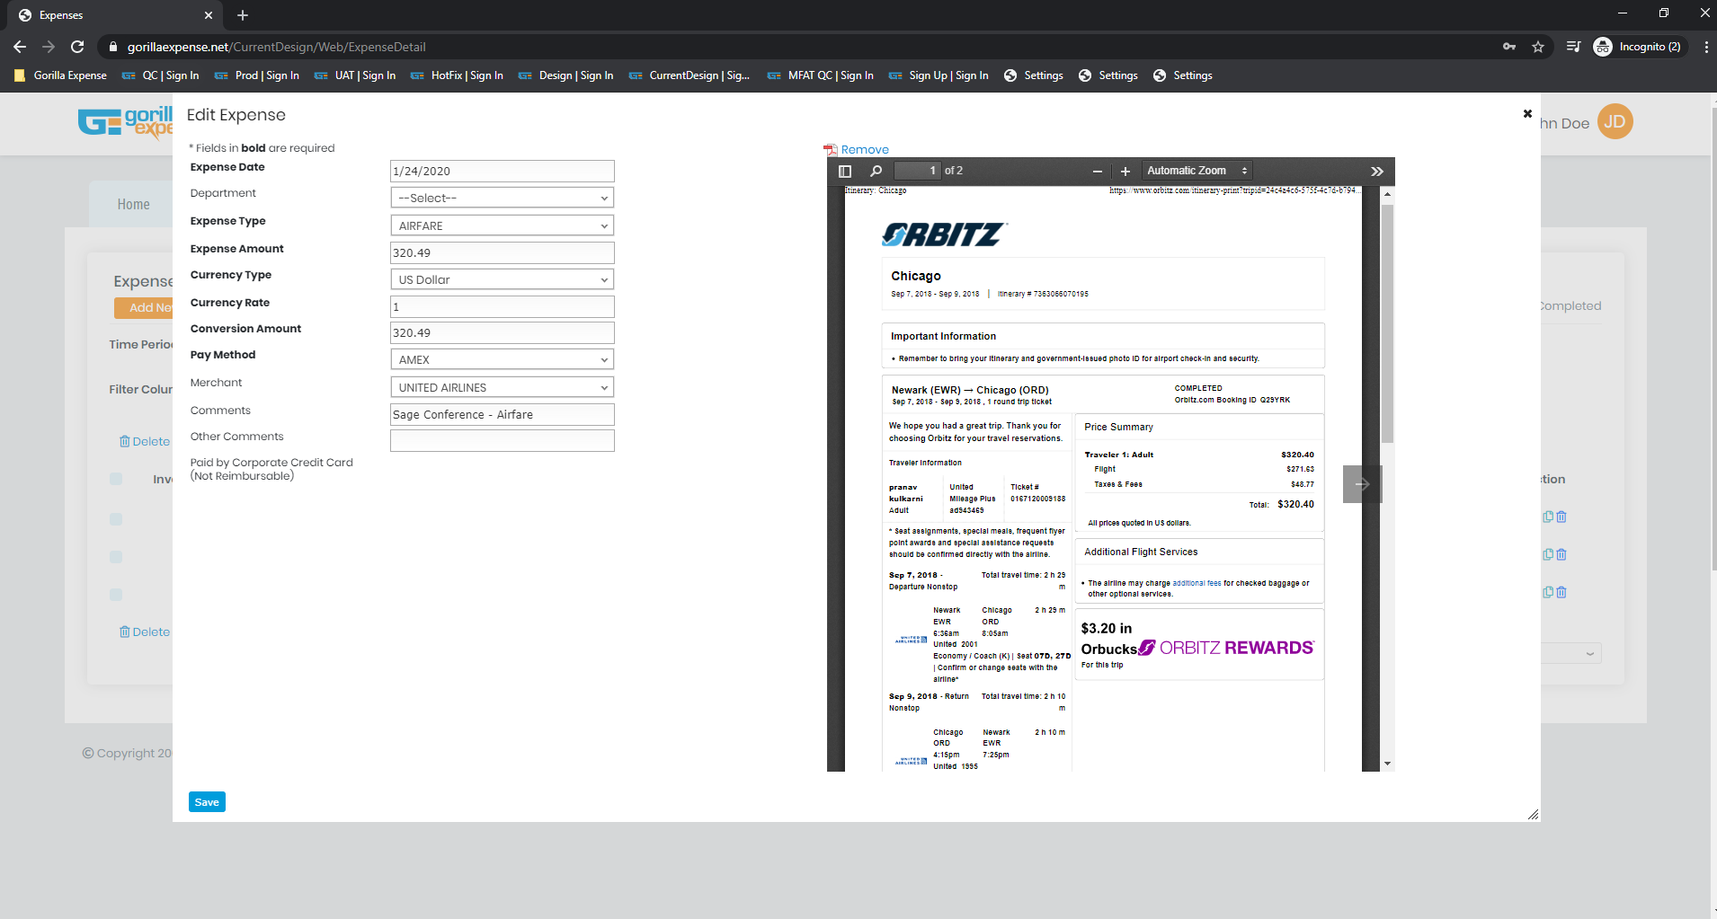Go to next receipt page arrow

[x=1361, y=484]
